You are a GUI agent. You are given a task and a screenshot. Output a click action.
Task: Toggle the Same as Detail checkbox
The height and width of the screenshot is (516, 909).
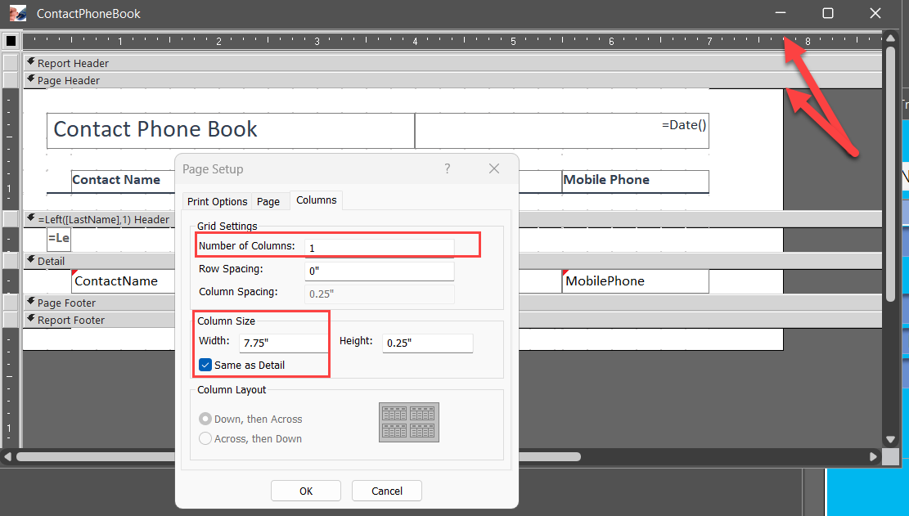coord(205,365)
